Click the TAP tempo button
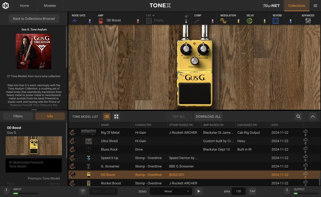Screen dimensions: 321x197 click(x=252, y=191)
